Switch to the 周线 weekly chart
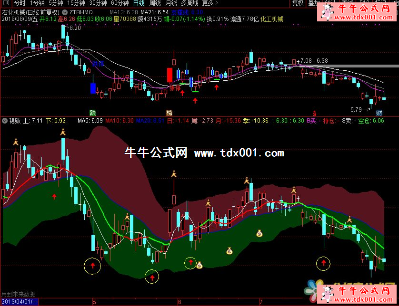The height and width of the screenshot is (306, 399). click(155, 3)
